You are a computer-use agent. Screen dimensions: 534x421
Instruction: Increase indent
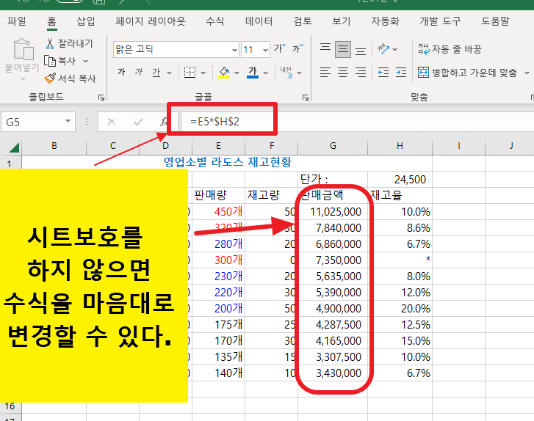(401, 73)
